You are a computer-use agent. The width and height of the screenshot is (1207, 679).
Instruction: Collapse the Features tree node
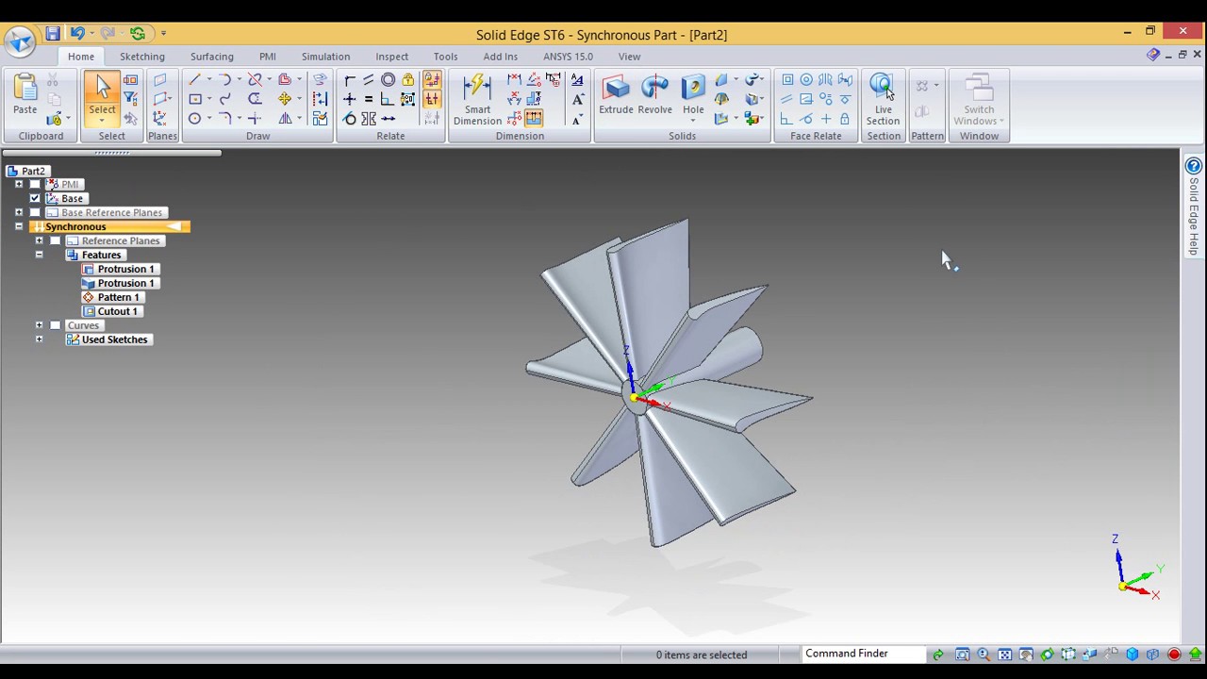(x=39, y=255)
